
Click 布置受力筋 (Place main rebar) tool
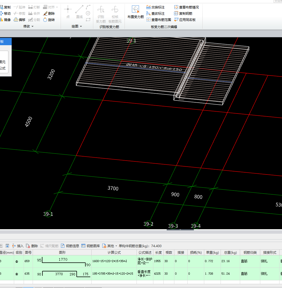tap(136, 12)
